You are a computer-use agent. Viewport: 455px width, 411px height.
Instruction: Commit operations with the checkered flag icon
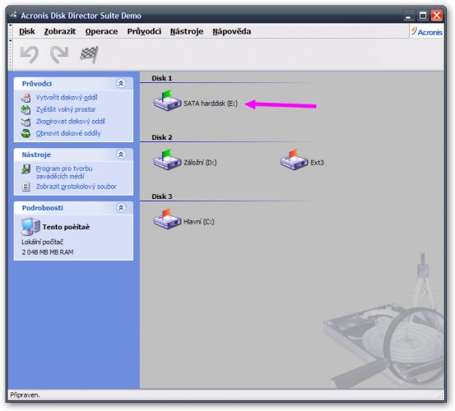click(x=90, y=54)
